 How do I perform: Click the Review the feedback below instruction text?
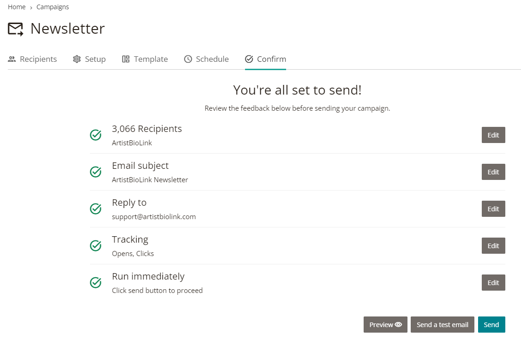[297, 108]
